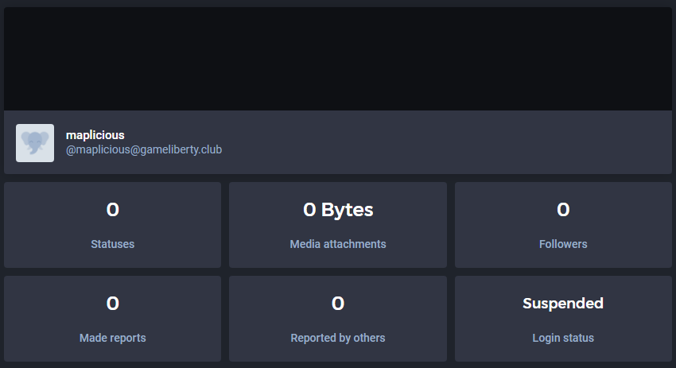Click the black profile header banner
The height and width of the screenshot is (368, 676).
(337, 59)
